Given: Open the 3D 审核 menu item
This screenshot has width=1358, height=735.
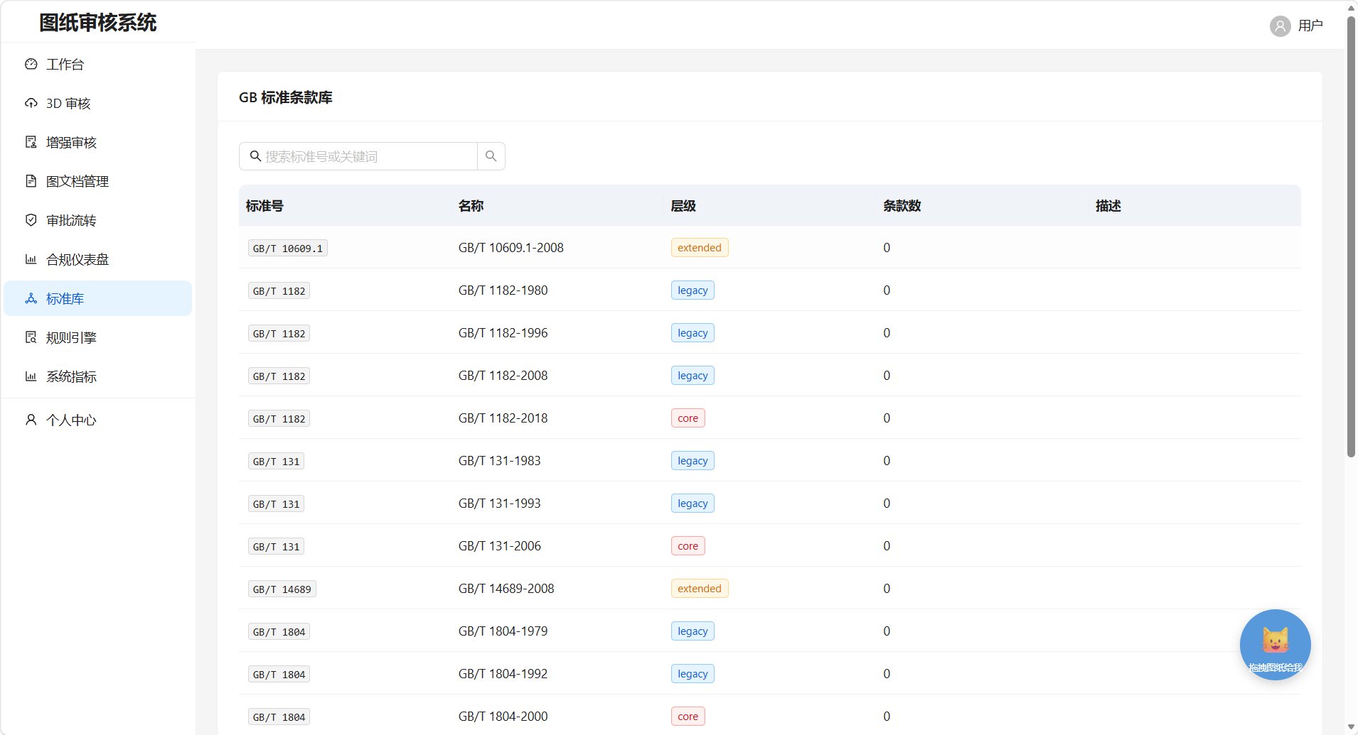Looking at the screenshot, I should coord(98,103).
